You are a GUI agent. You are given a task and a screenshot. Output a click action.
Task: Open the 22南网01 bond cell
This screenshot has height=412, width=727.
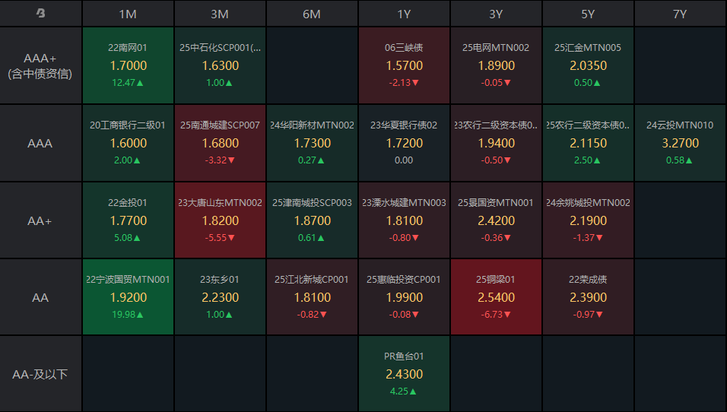(x=128, y=65)
